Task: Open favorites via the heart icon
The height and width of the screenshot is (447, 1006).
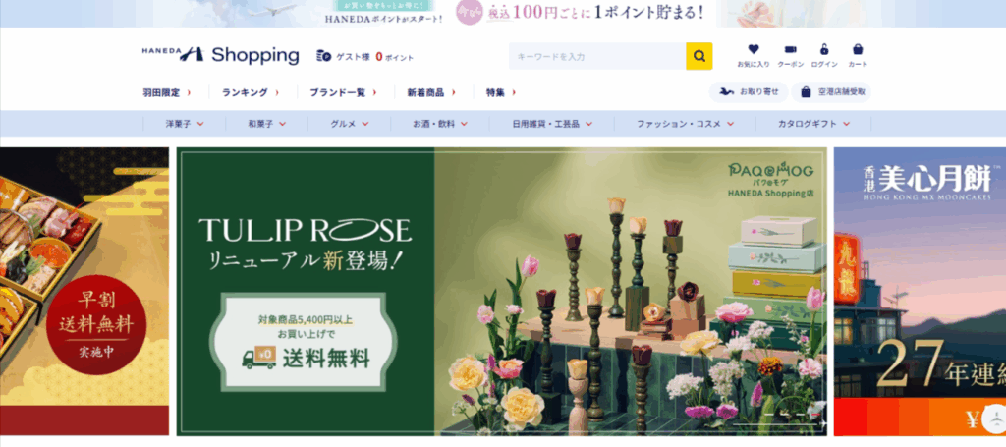Action: point(754,49)
